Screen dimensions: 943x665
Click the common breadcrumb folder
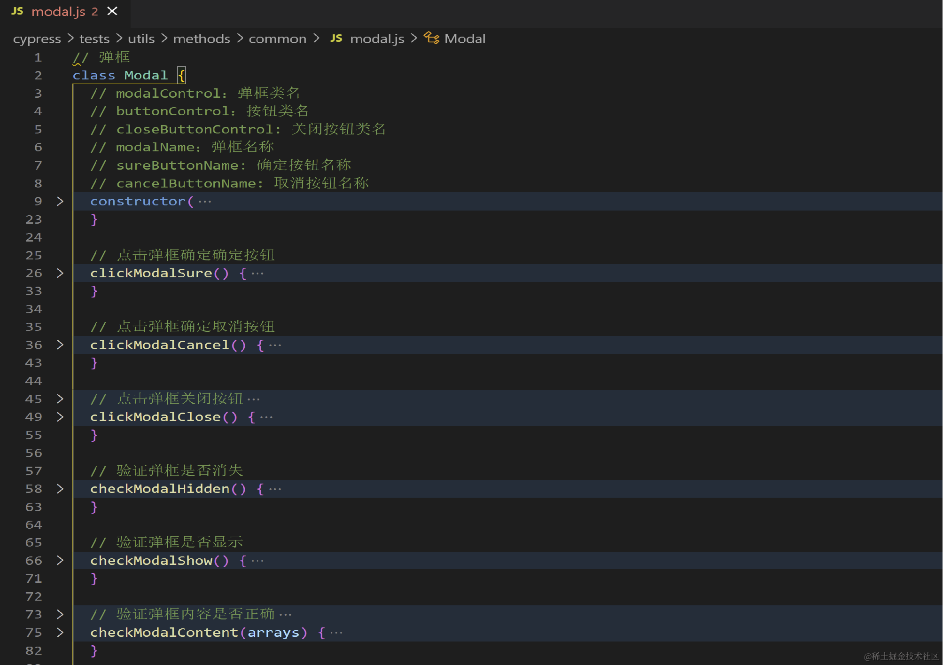pyautogui.click(x=277, y=39)
